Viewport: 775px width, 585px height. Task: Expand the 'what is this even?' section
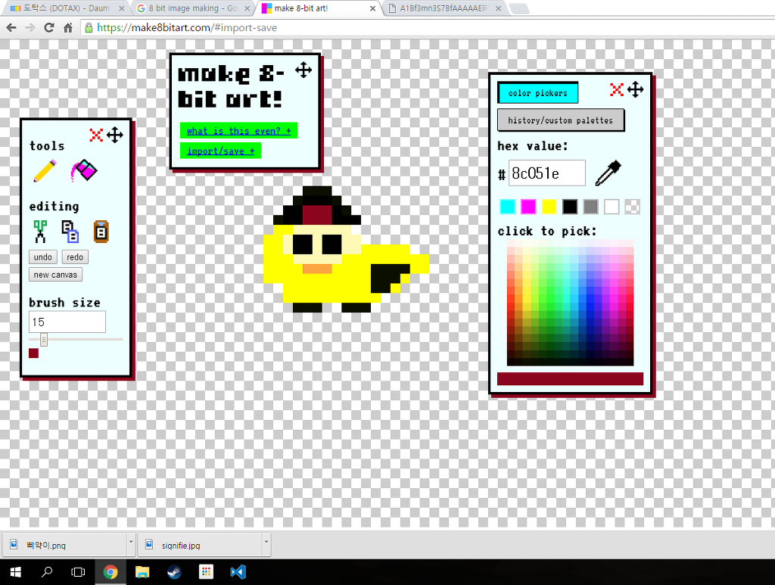238,131
